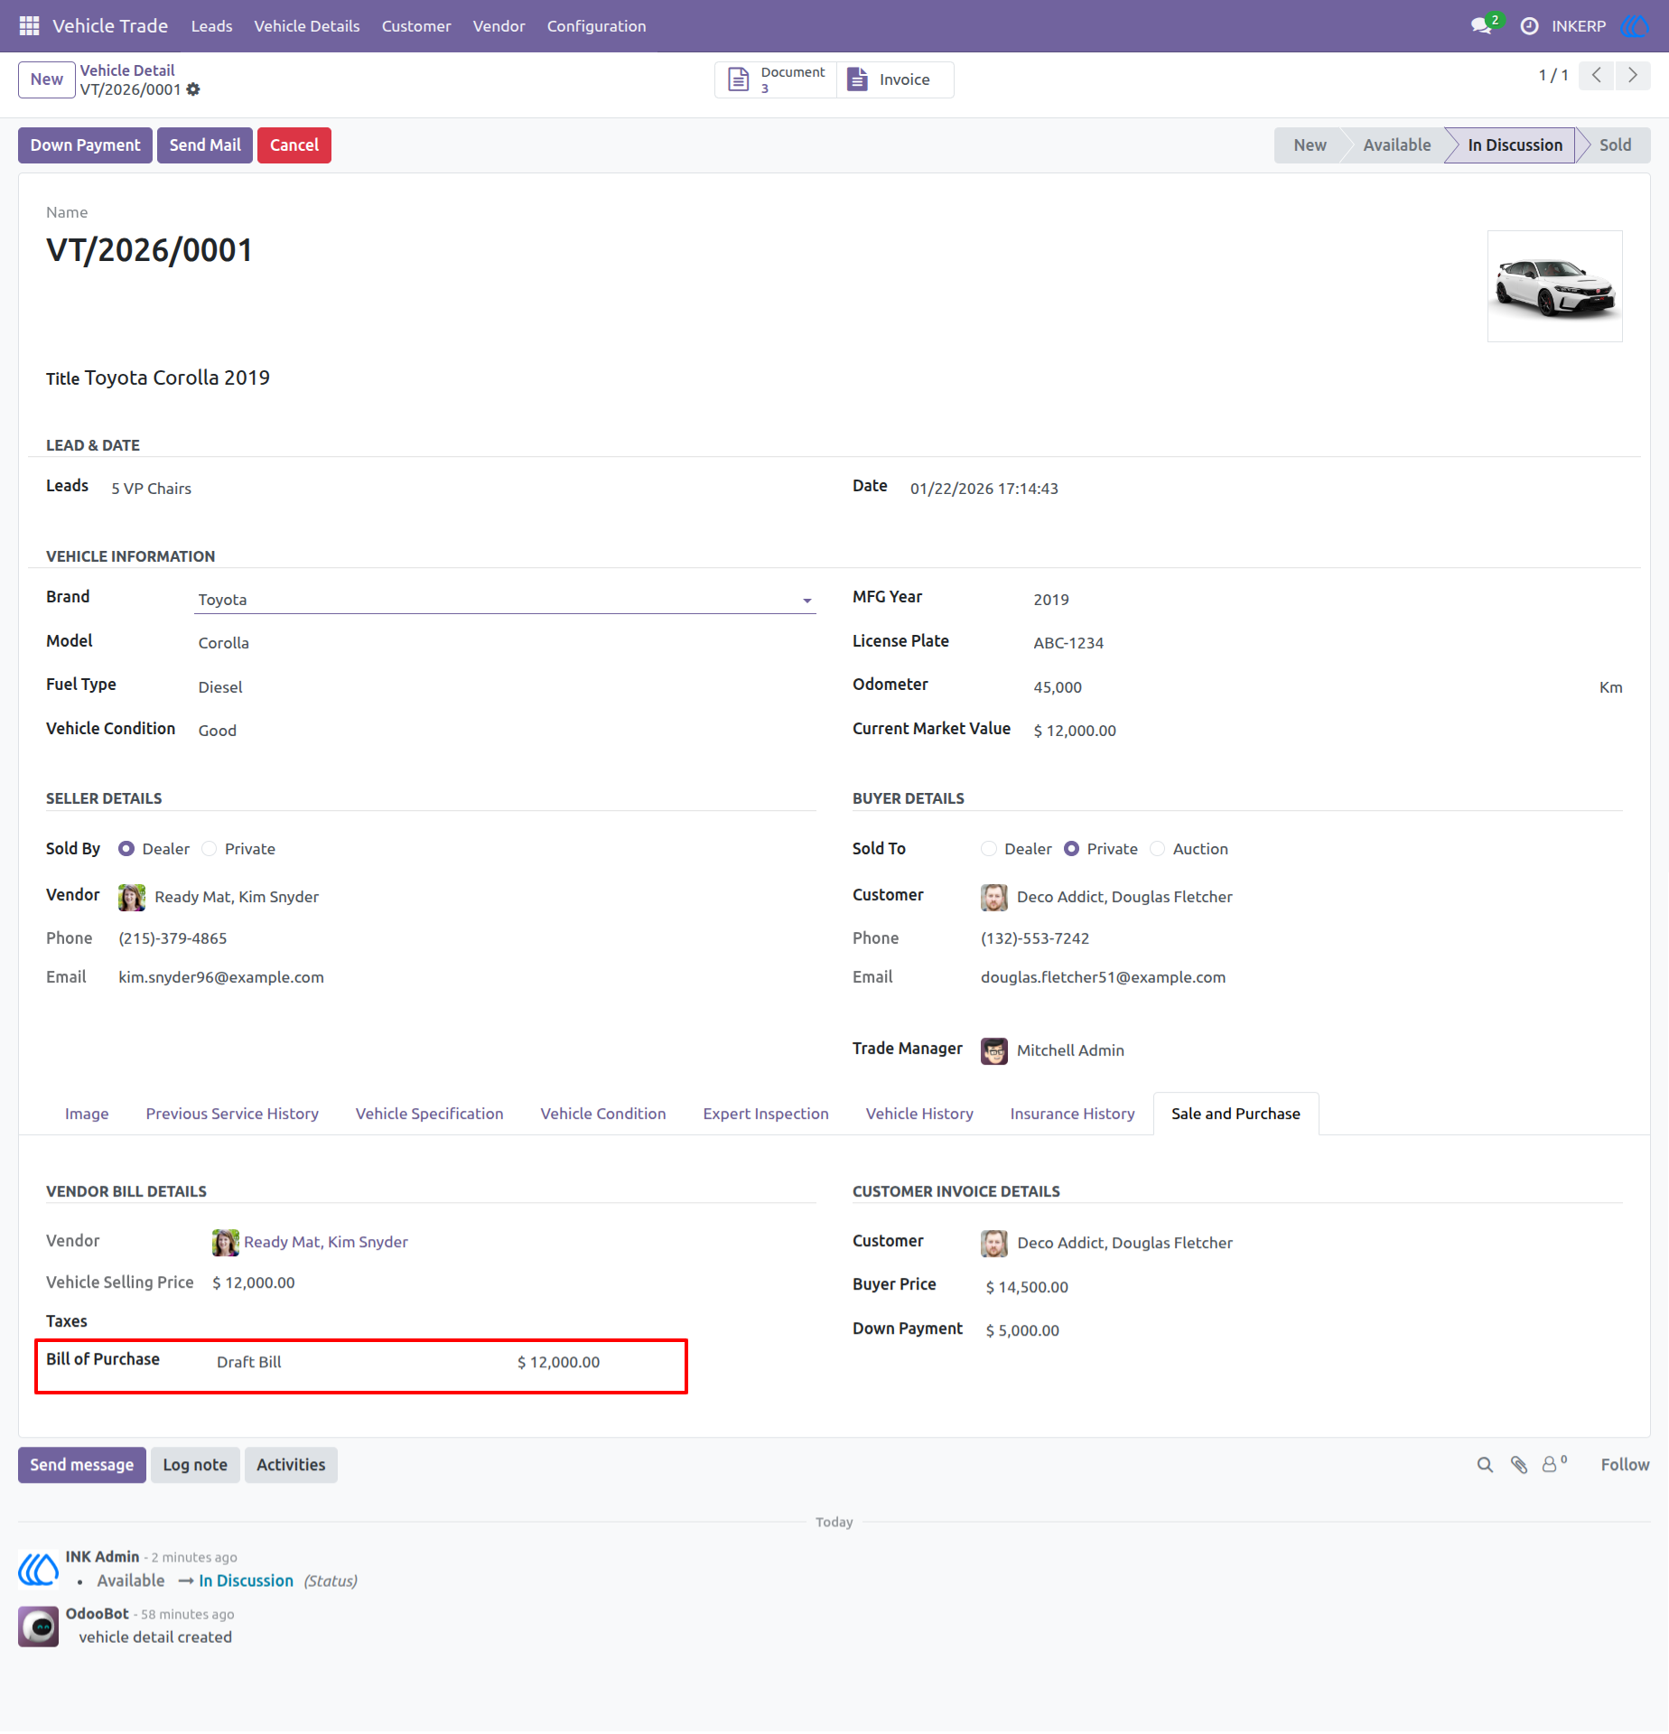Viewport: 1669px width, 1734px height.
Task: Open the Document smart button
Action: 777,79
